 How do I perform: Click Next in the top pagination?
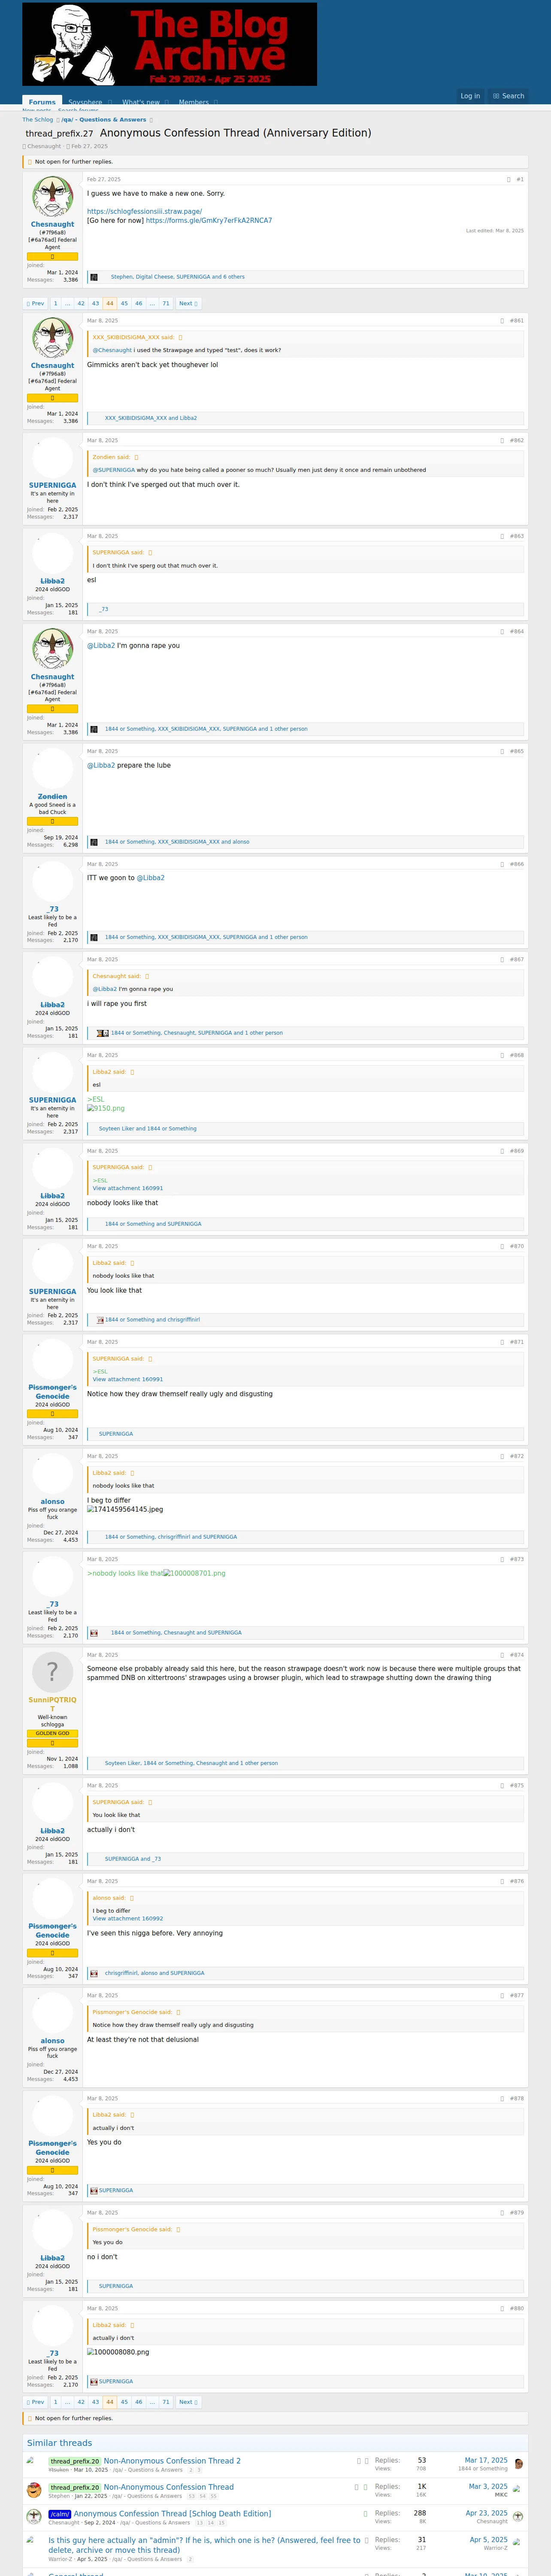(188, 303)
